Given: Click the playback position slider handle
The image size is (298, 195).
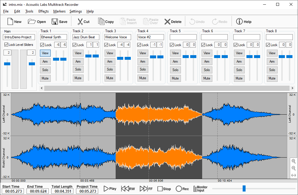Looking at the screenshot, I should pos(244,189).
